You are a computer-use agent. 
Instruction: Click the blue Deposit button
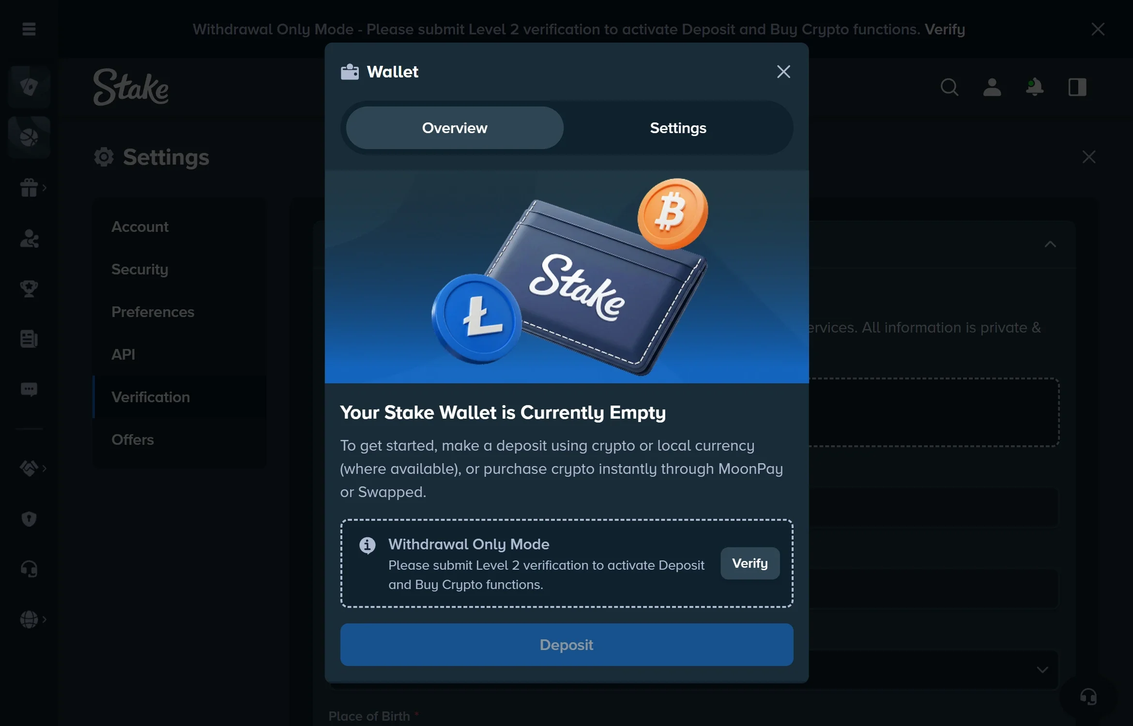[566, 645]
